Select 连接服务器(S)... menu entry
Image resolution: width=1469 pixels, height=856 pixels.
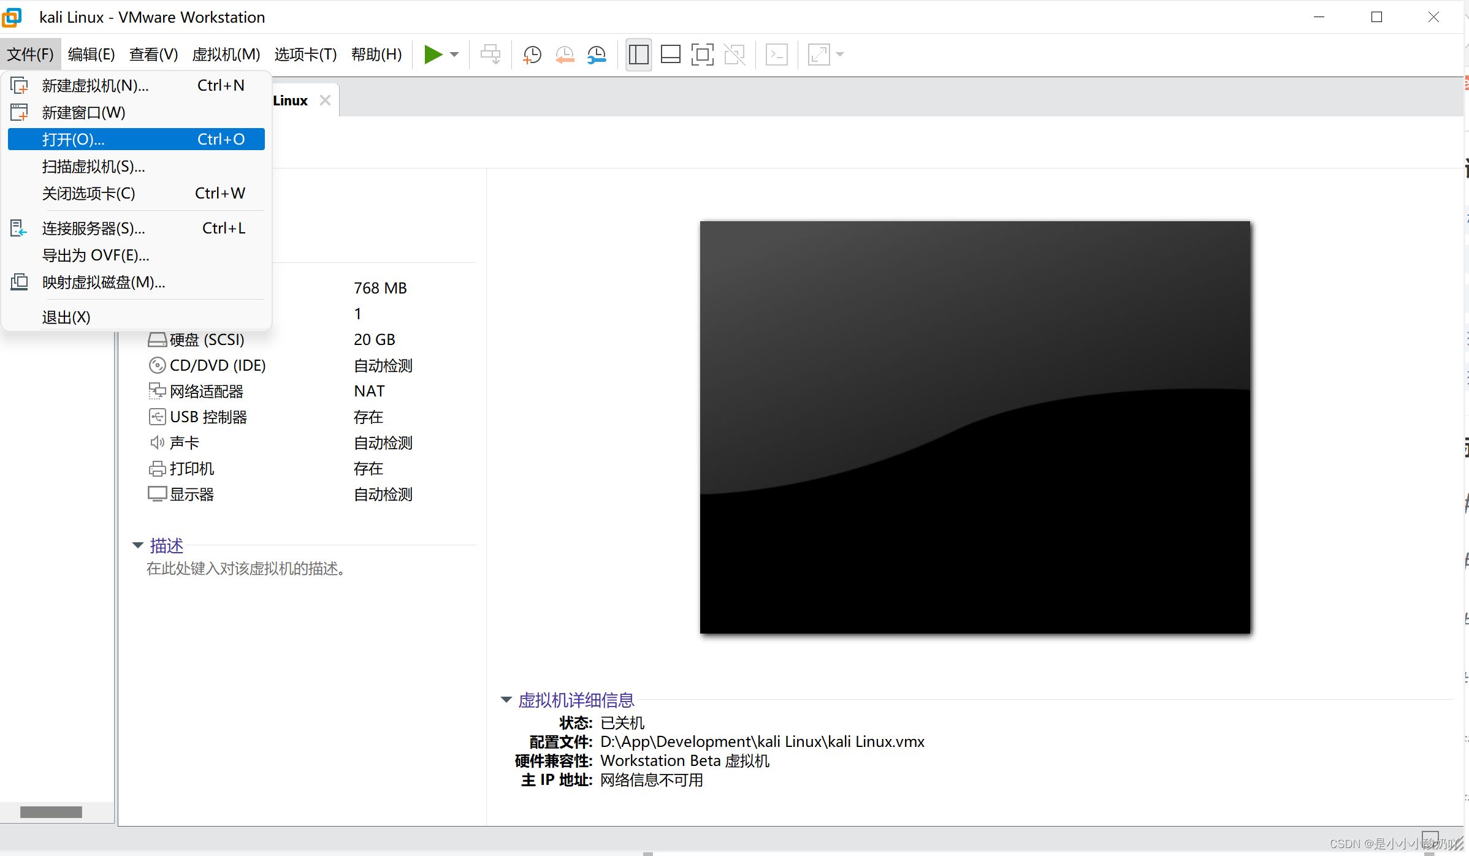[136, 228]
